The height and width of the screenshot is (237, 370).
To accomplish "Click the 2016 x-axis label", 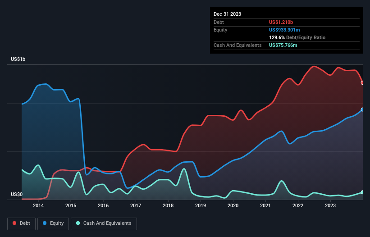I will (x=103, y=205).
